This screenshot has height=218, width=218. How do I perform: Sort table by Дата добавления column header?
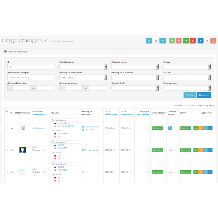[111, 113]
